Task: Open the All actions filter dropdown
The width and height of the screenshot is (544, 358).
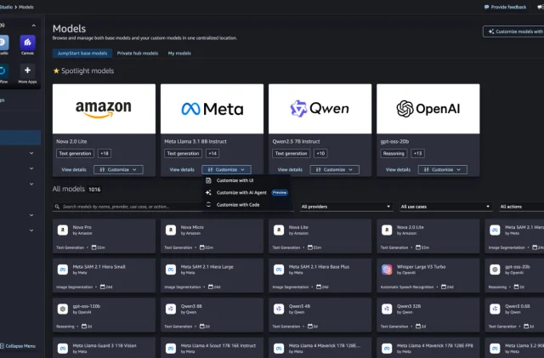Action: (521, 207)
